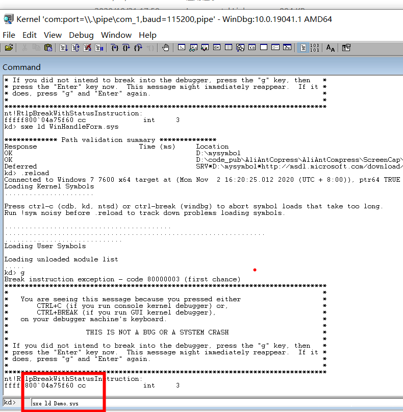Click the 'kd> g' command line

14,273
